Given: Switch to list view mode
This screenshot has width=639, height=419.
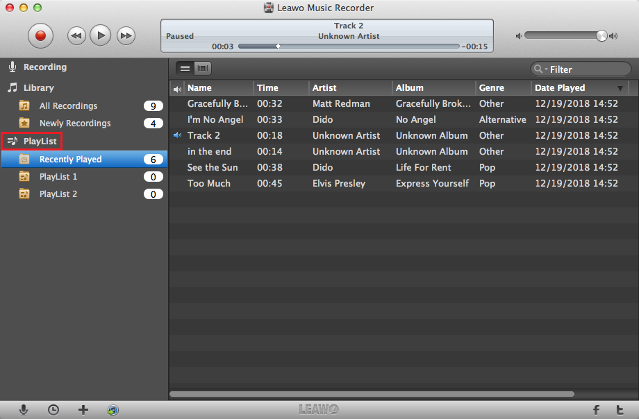Looking at the screenshot, I should [185, 68].
